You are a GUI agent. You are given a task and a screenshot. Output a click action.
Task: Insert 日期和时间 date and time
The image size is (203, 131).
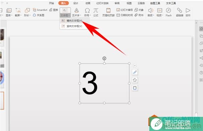124,15
